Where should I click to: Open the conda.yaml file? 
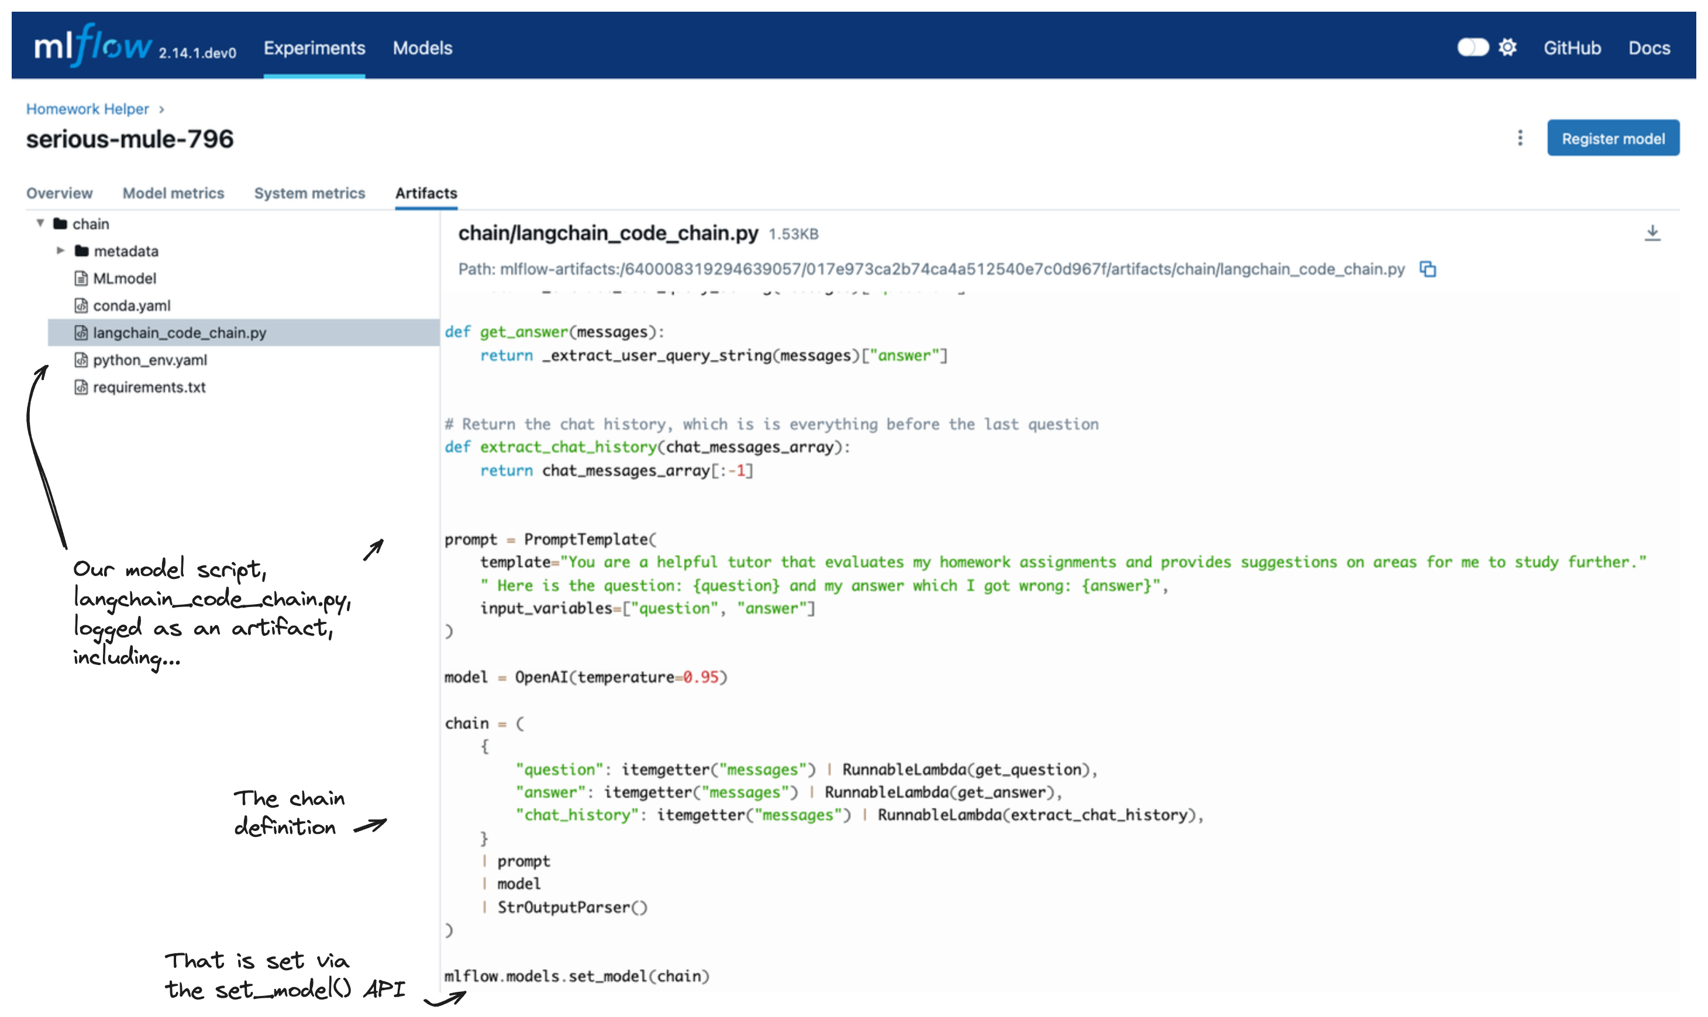pyautogui.click(x=132, y=305)
